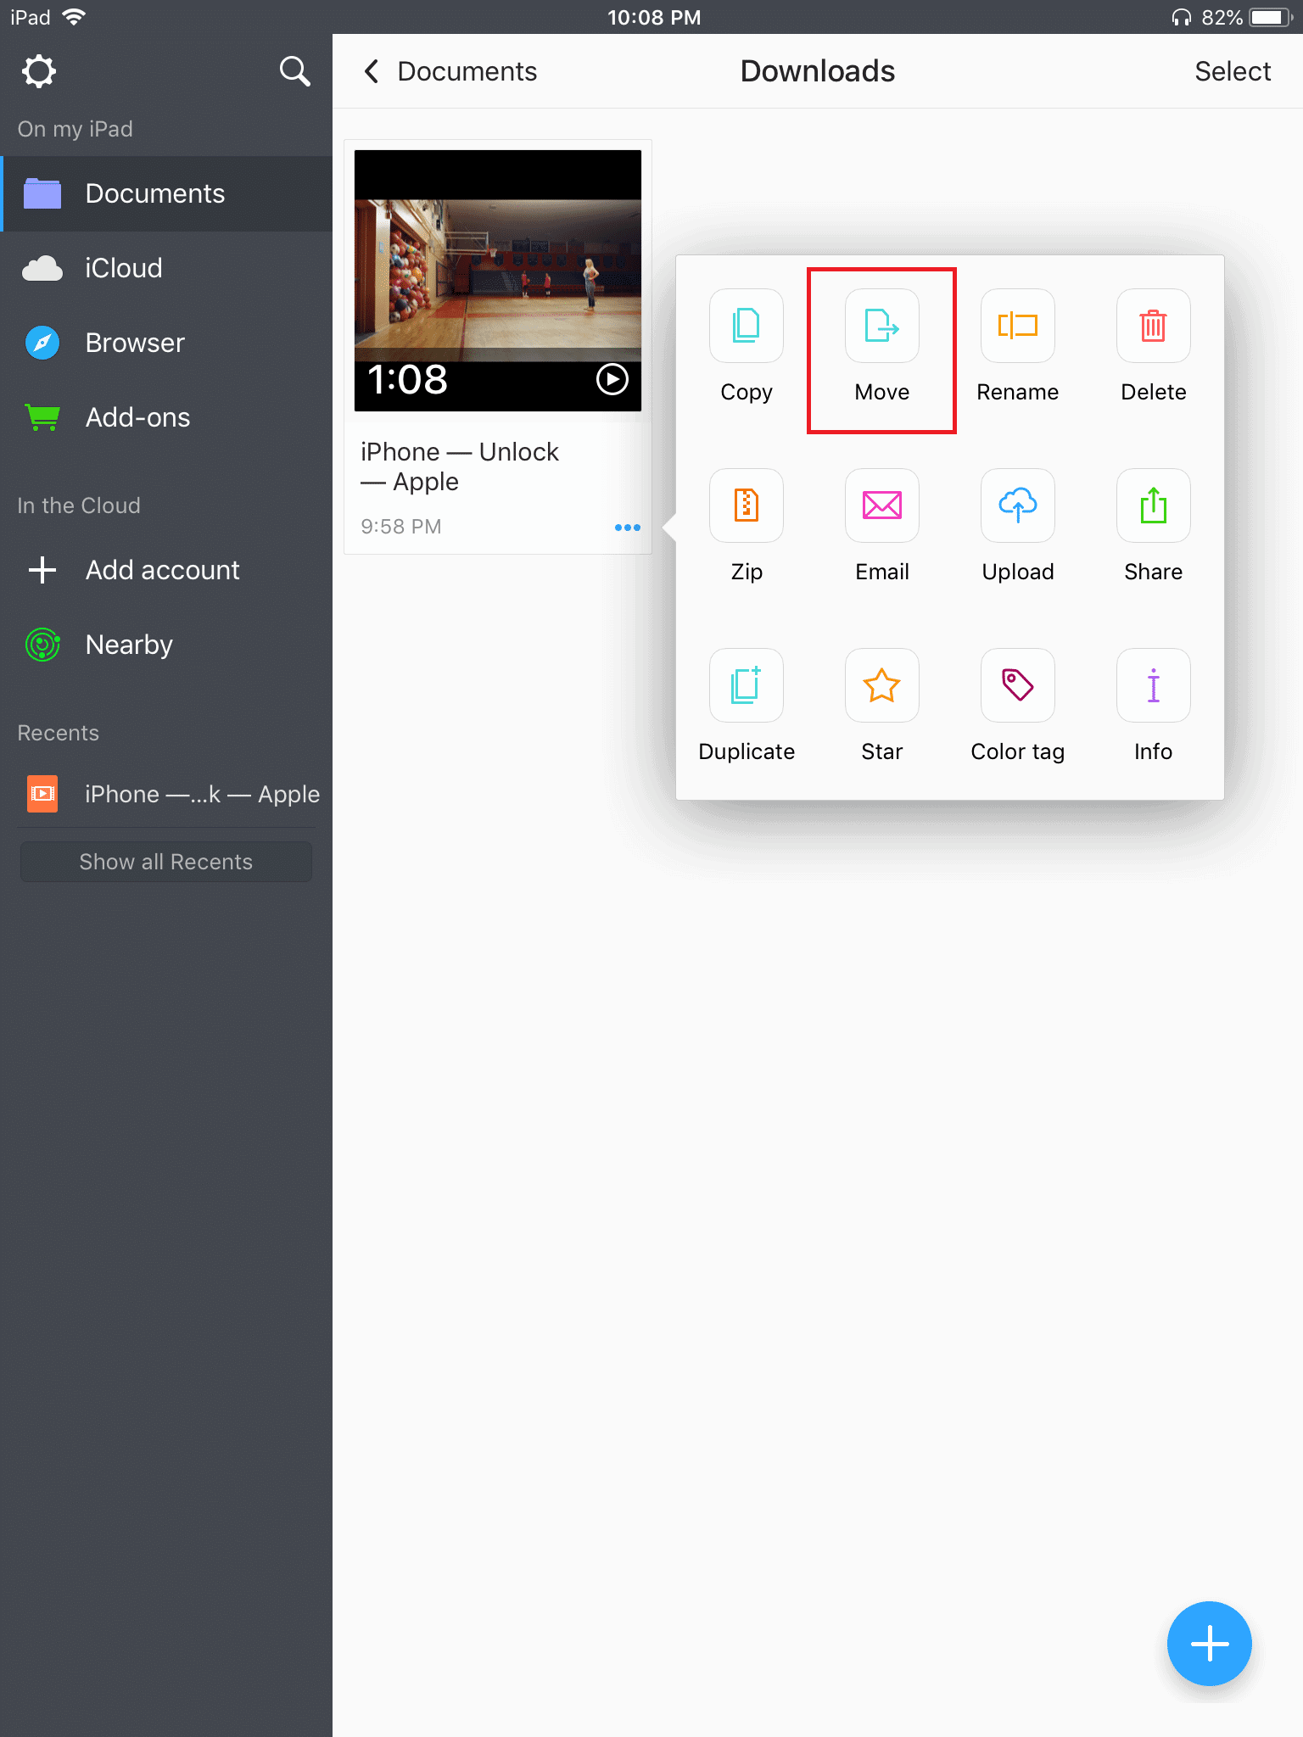1303x1737 pixels.
Task: Tap the Duplicate icon
Action: click(746, 686)
